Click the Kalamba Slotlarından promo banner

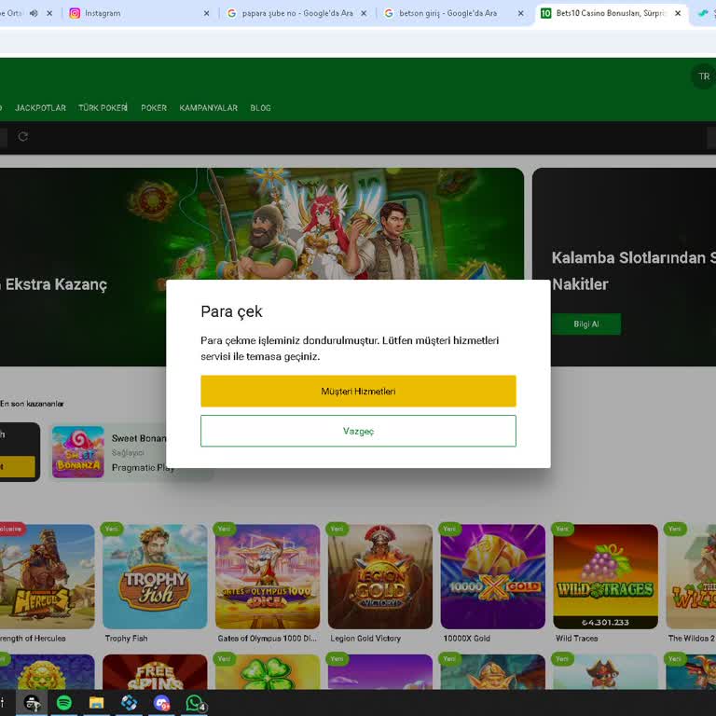(x=624, y=267)
